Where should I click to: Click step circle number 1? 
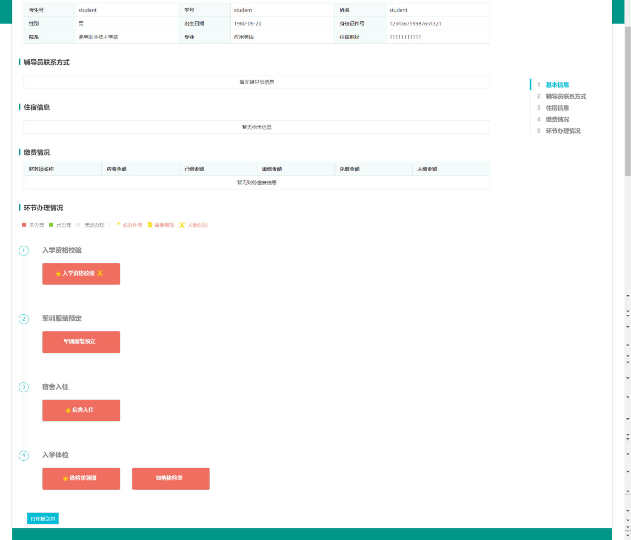pyautogui.click(x=24, y=250)
